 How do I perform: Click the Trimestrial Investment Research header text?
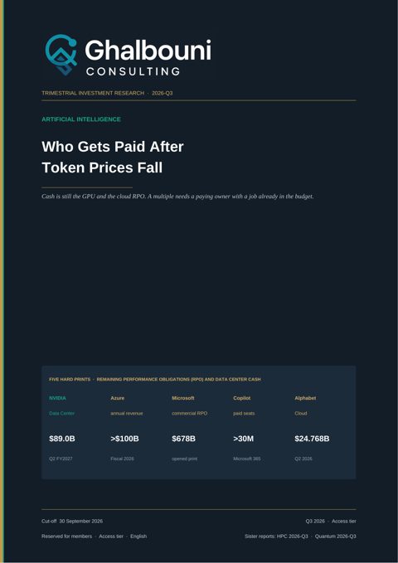(93, 93)
